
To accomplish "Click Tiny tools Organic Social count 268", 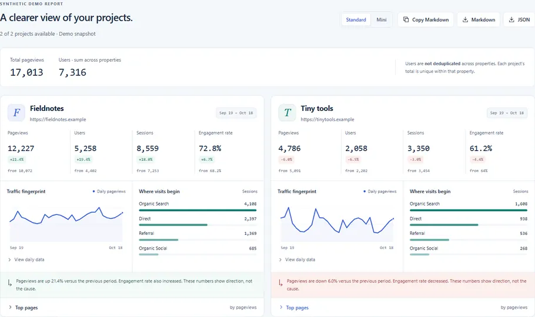I will 523,248.
